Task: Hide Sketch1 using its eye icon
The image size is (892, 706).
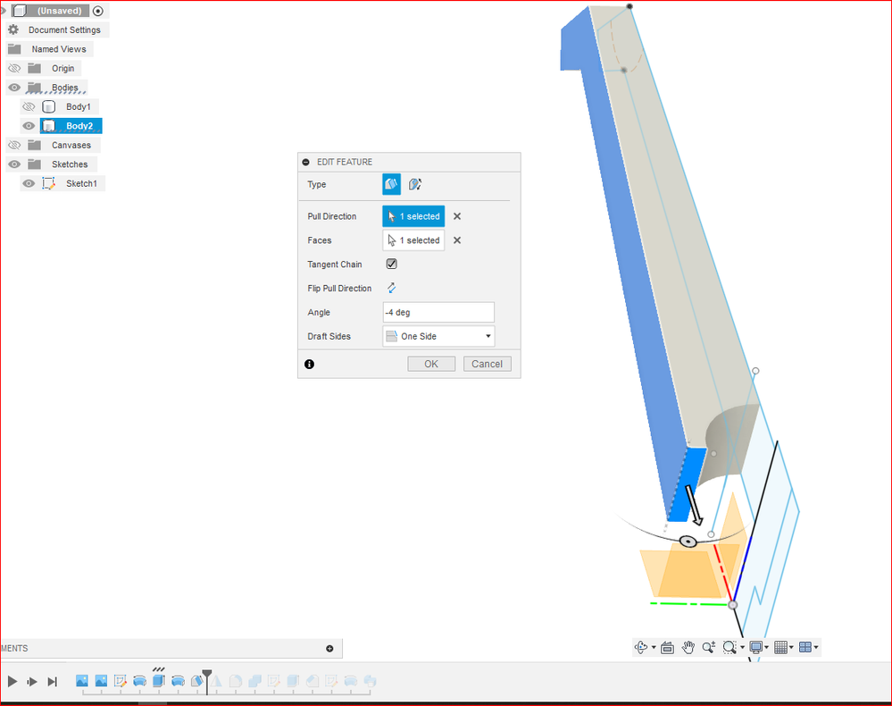Action: point(29,183)
